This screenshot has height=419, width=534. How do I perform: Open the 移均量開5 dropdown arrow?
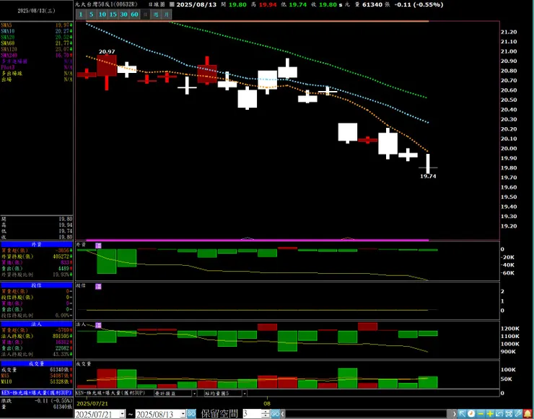tap(245, 393)
